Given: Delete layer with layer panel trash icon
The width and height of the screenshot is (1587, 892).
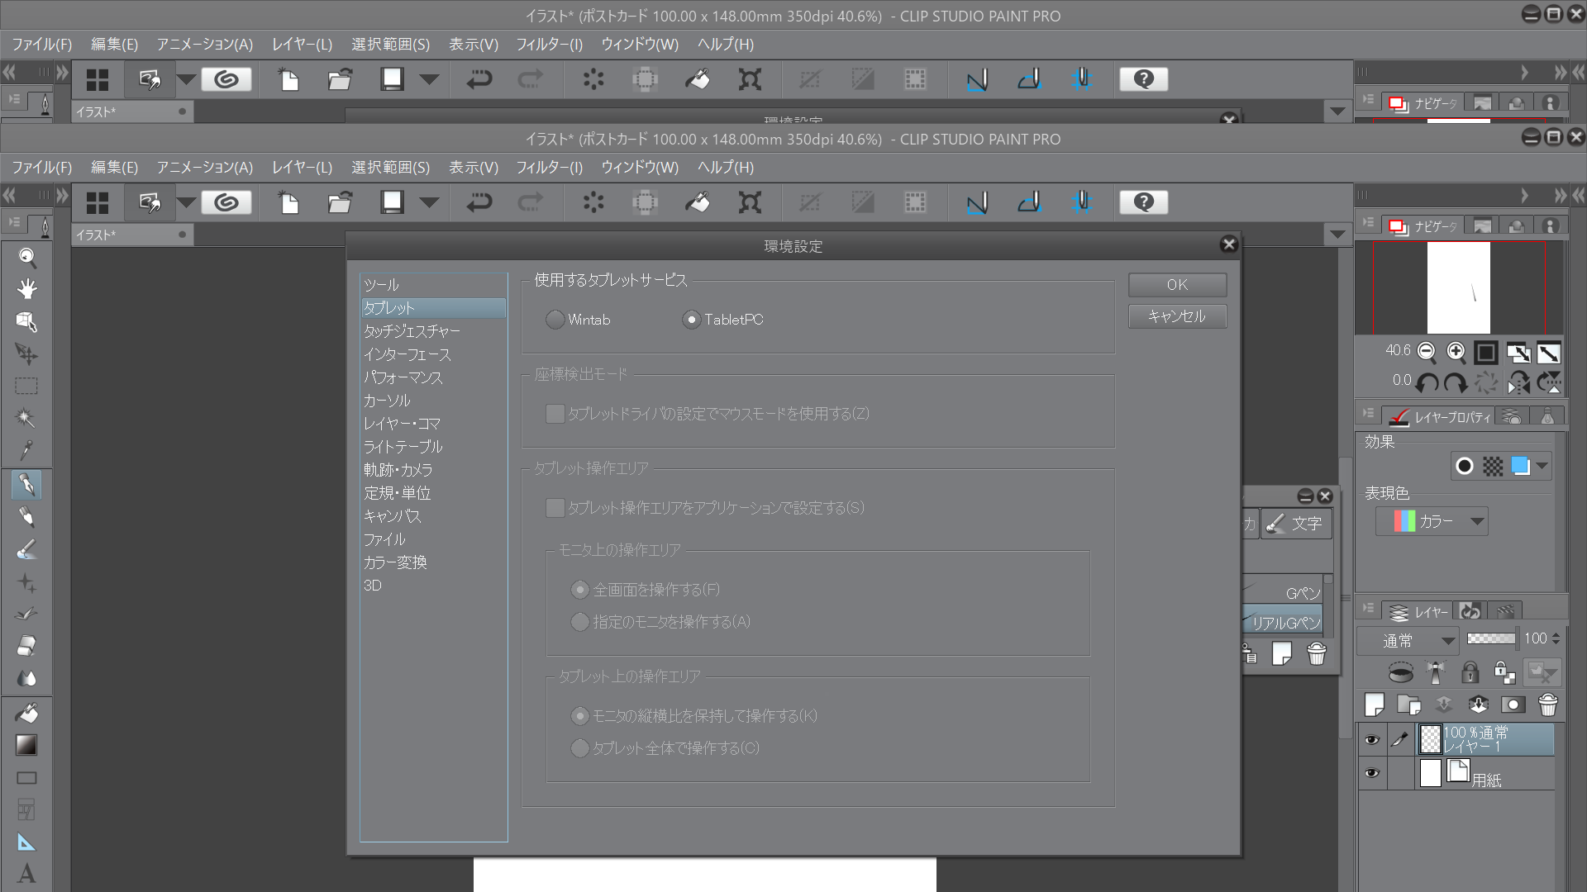Looking at the screenshot, I should click(x=1547, y=705).
